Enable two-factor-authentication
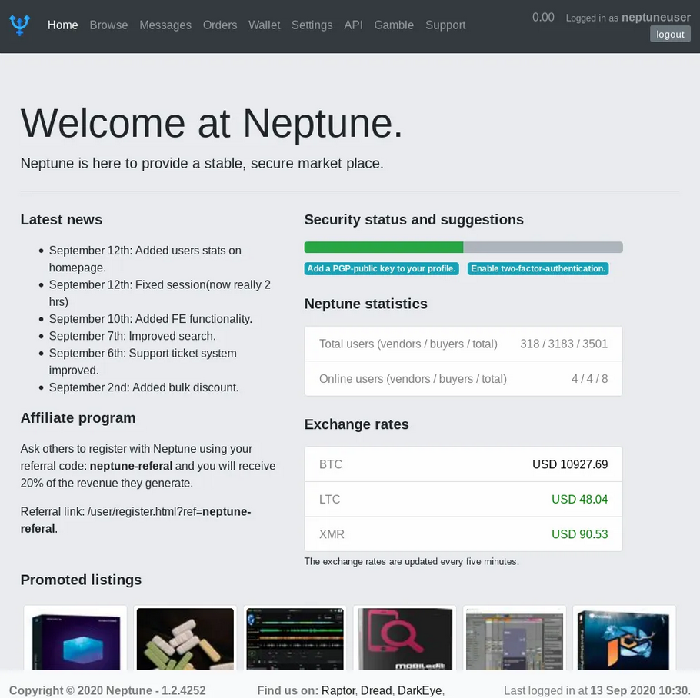 (538, 268)
